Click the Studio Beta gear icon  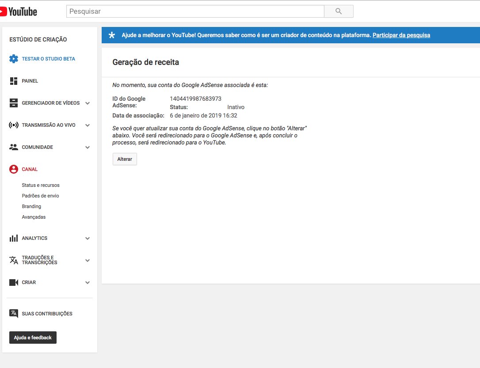(x=13, y=59)
